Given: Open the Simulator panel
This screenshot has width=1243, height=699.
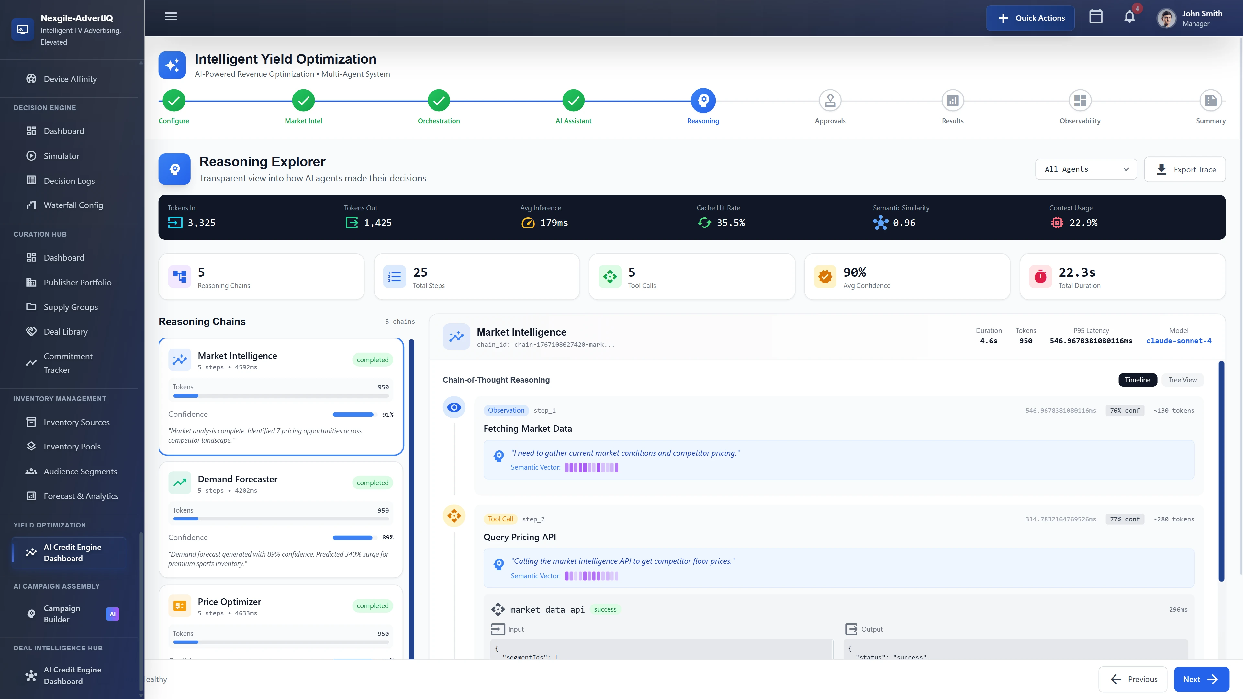Looking at the screenshot, I should 61,155.
